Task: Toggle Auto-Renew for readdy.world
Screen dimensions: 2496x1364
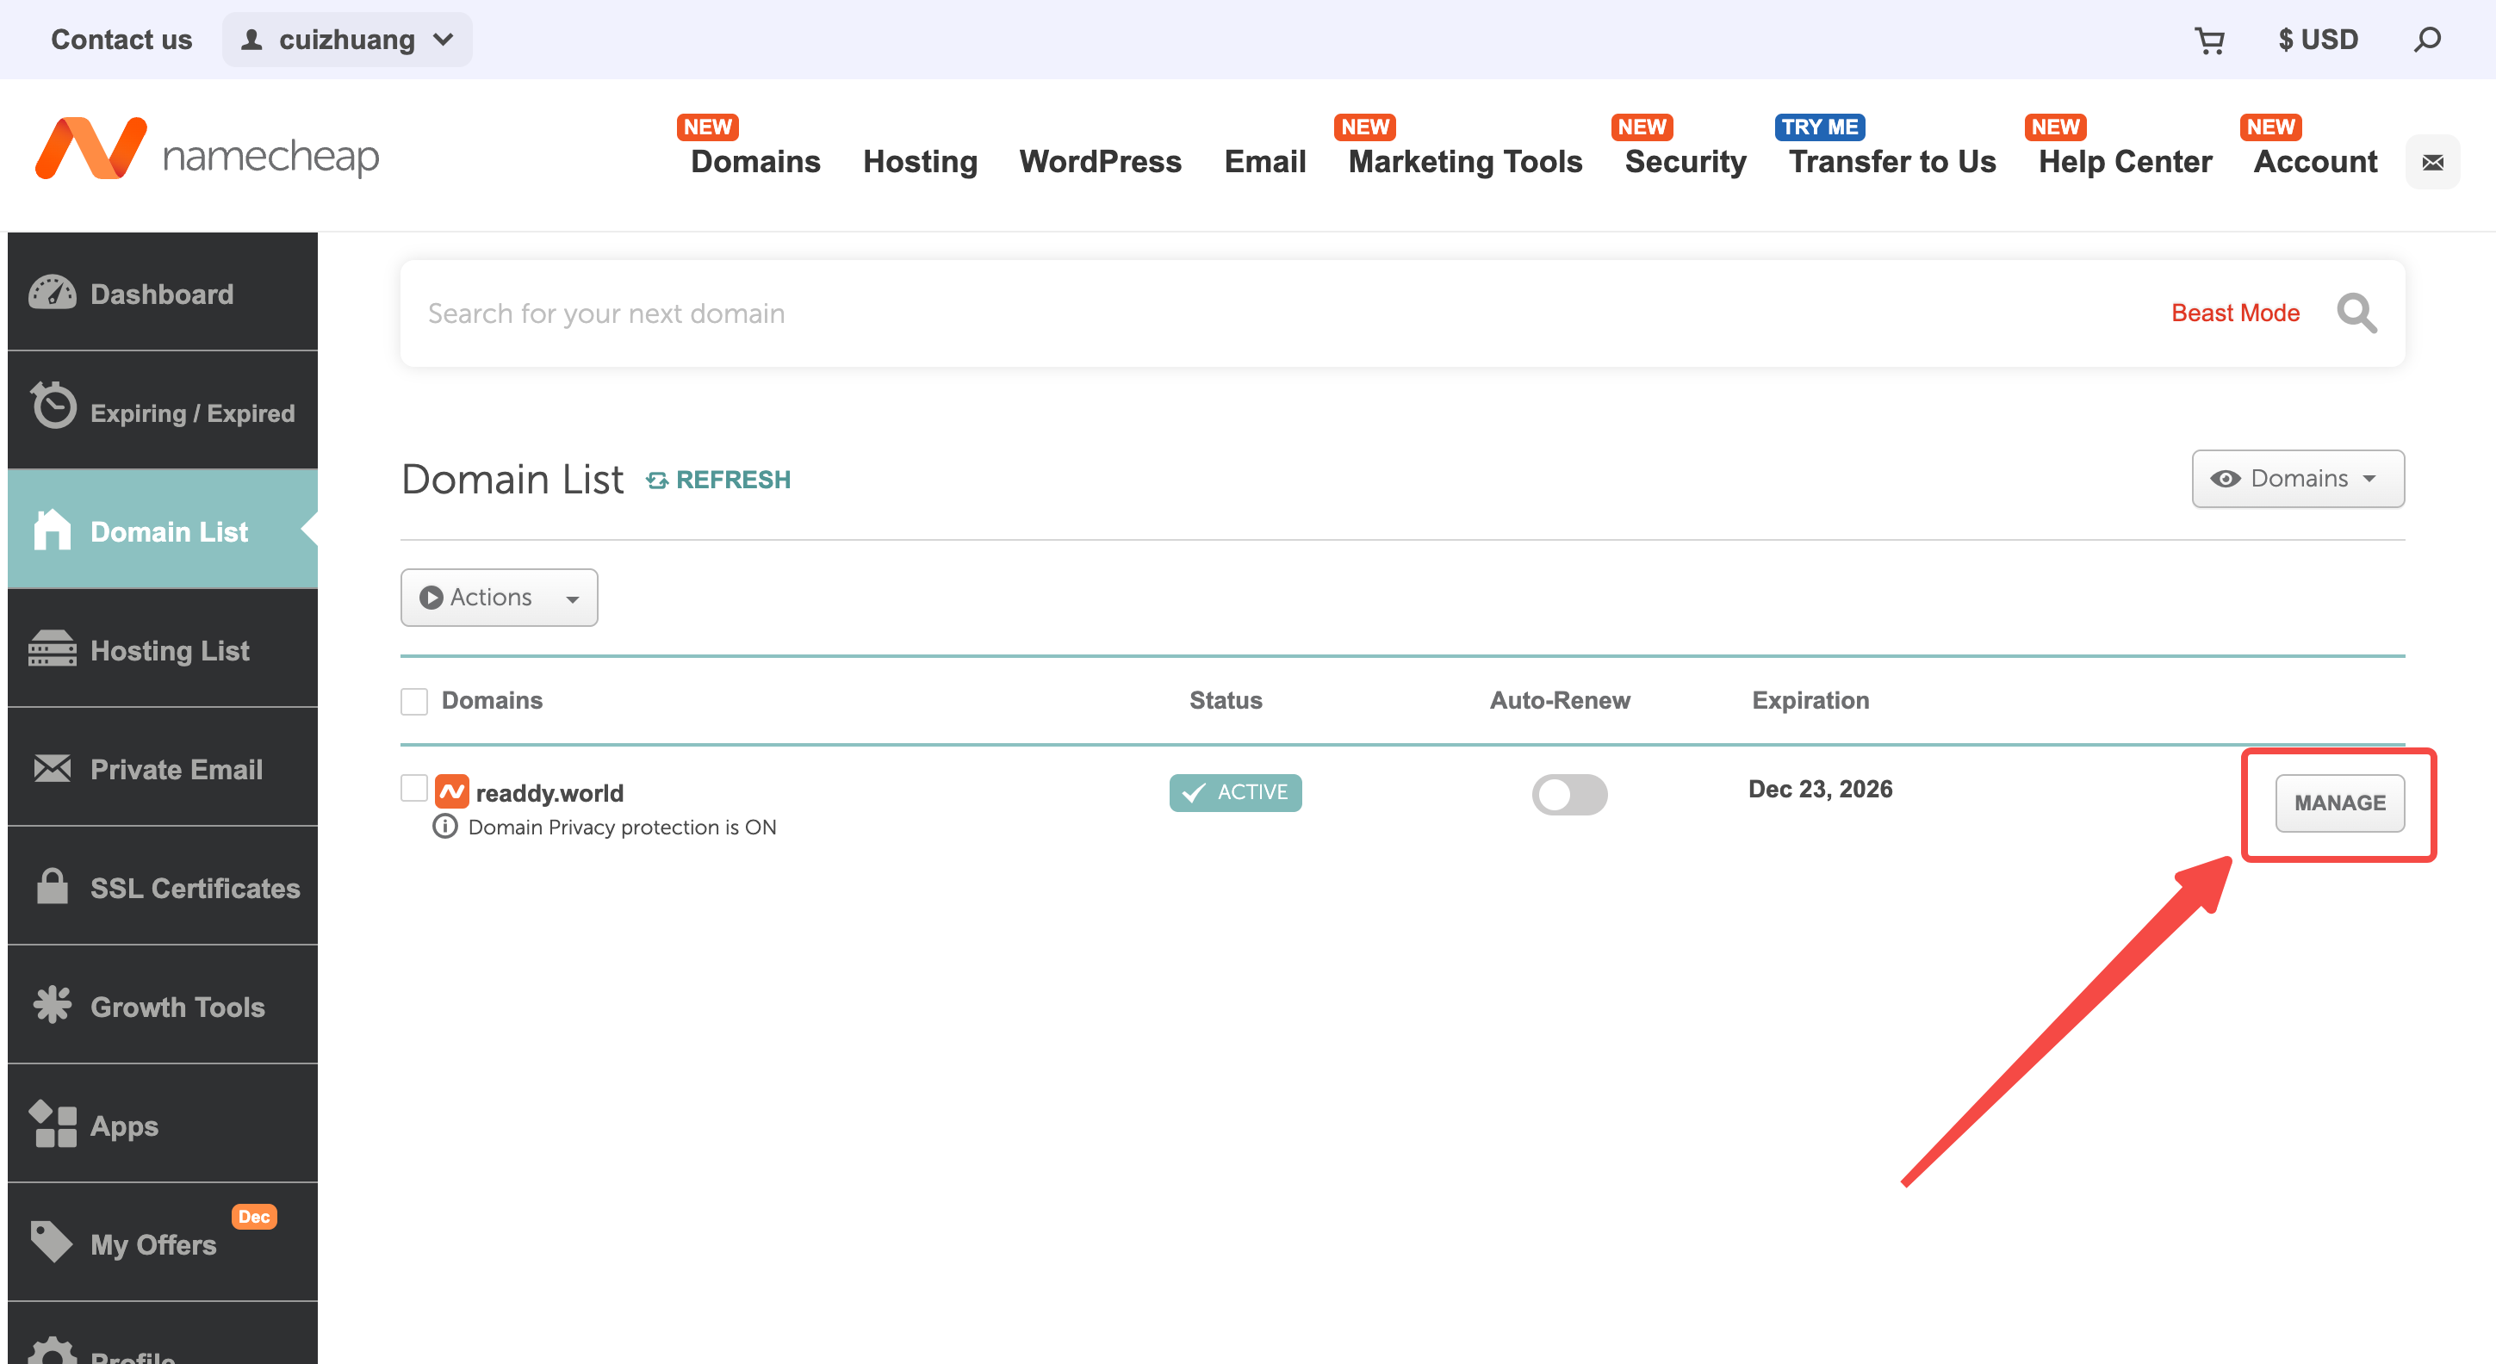Action: 1568,793
